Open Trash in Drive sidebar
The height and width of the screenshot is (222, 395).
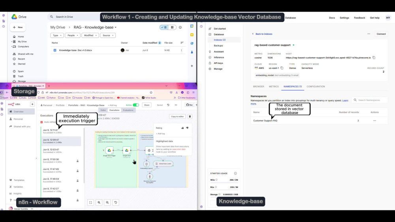point(21,76)
